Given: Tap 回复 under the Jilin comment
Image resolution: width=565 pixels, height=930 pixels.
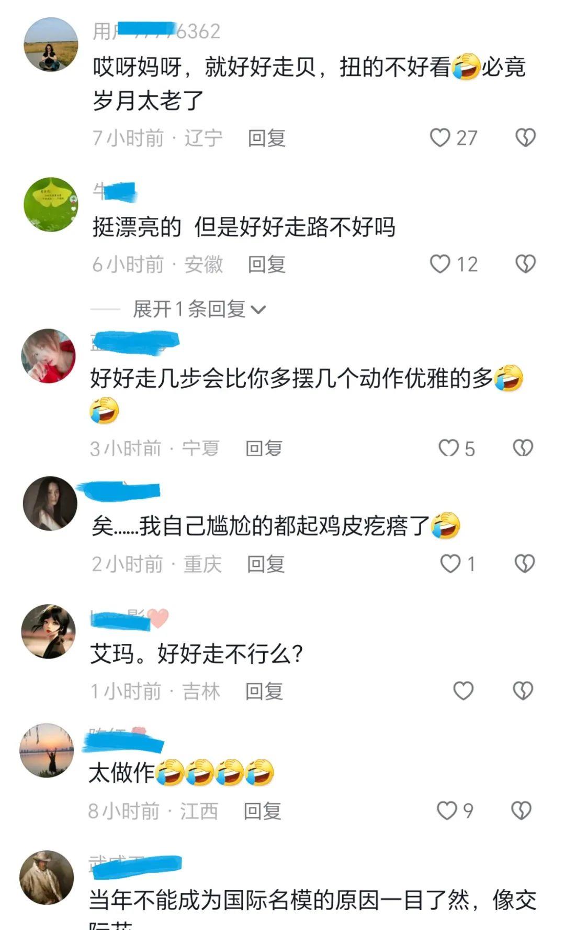Looking at the screenshot, I should 264,692.
